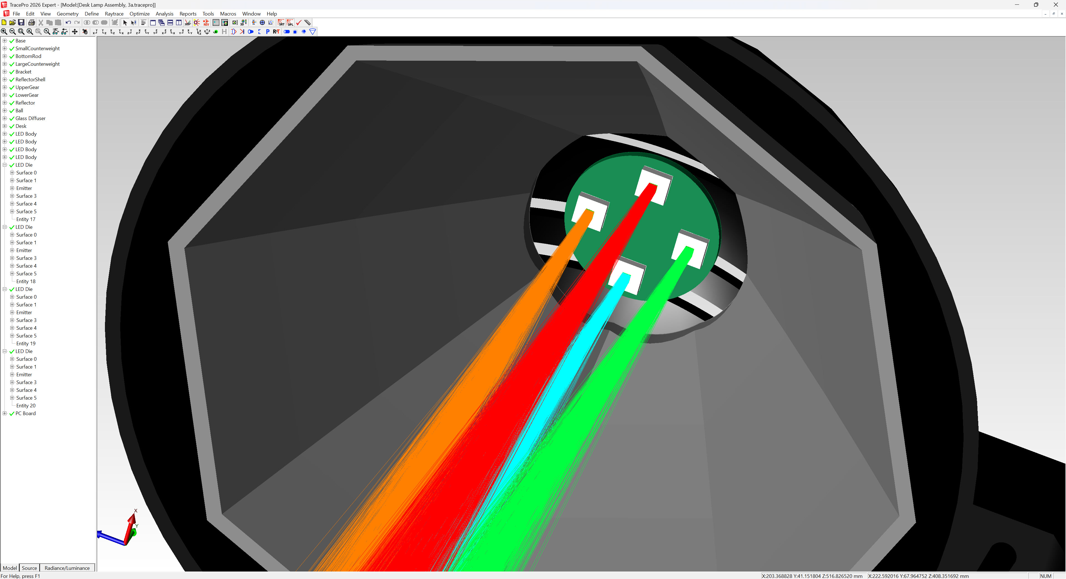Open the irradiance map grid icon
Screen dimensions: 1066x579
pyautogui.click(x=216, y=23)
